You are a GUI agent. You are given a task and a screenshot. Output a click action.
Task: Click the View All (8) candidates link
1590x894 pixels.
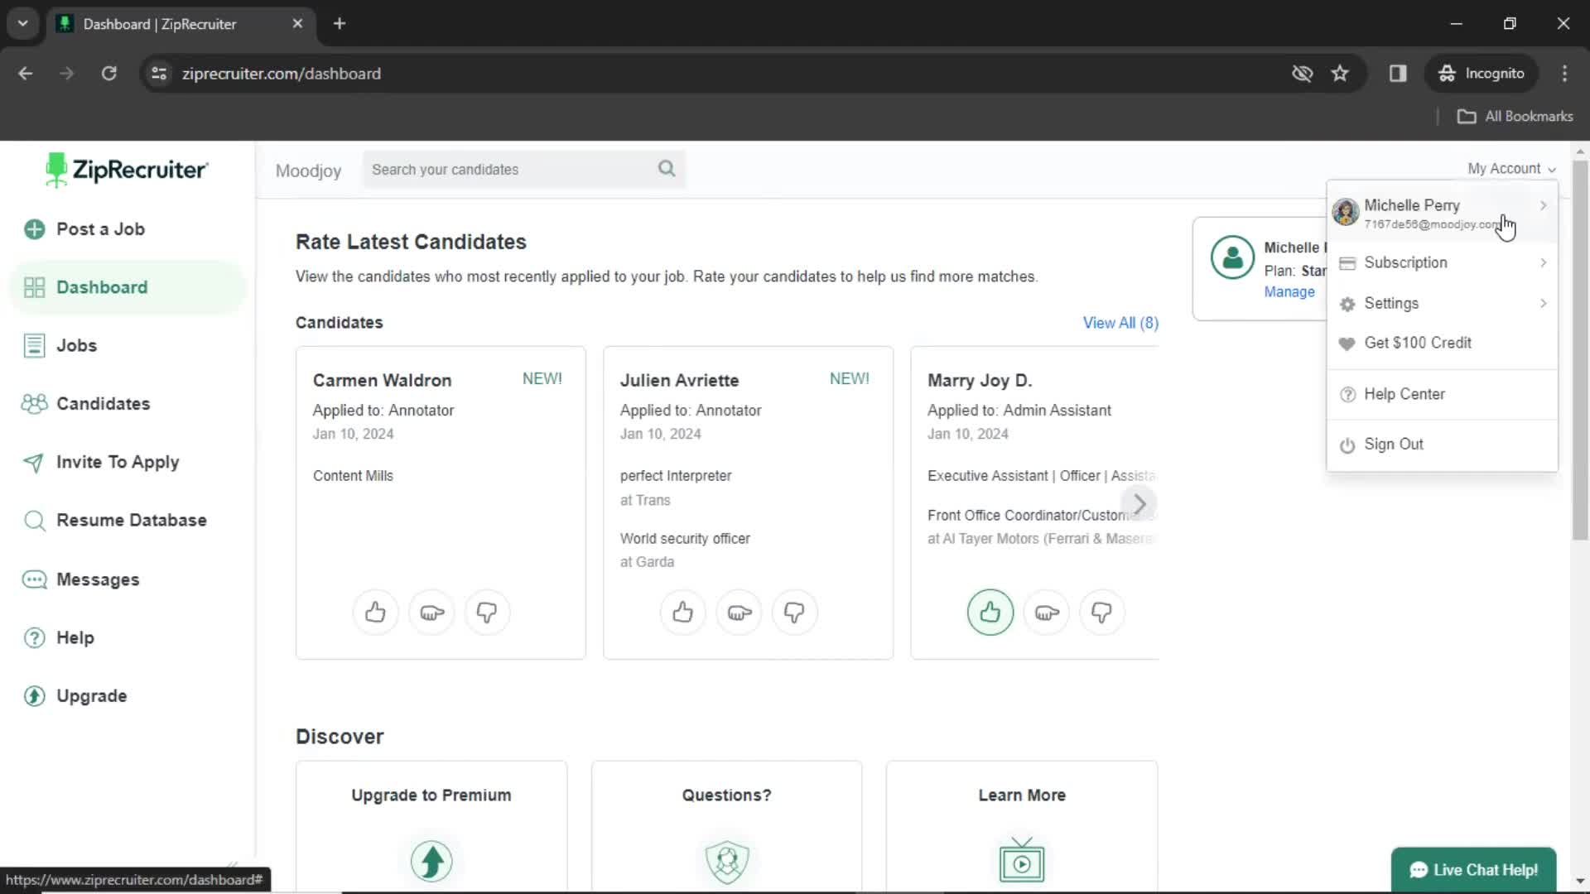[1118, 322]
